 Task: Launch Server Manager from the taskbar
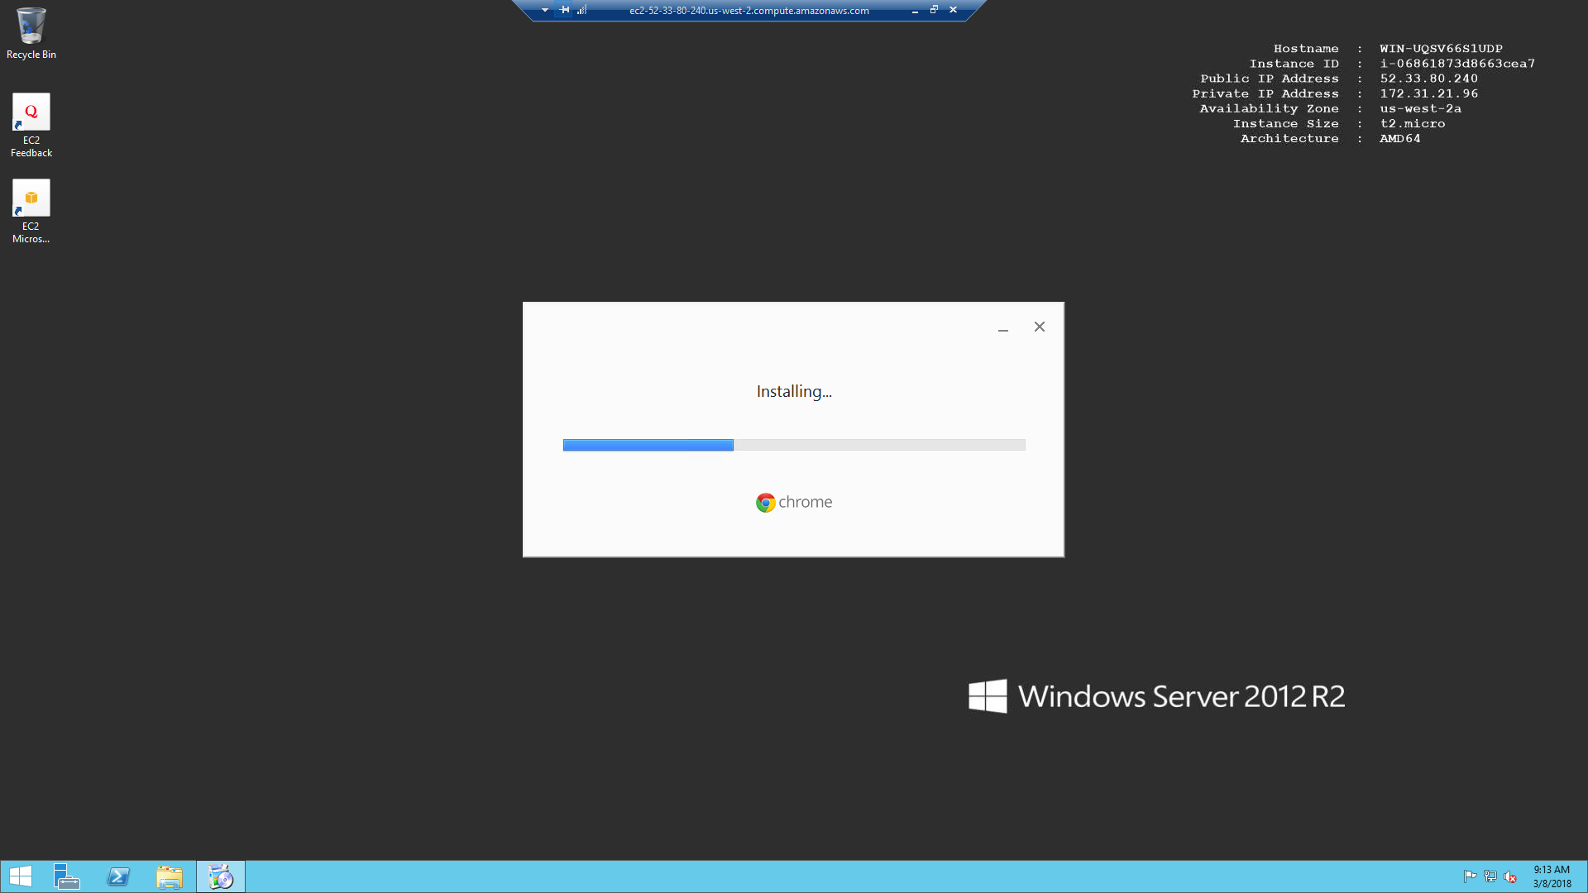[66, 876]
